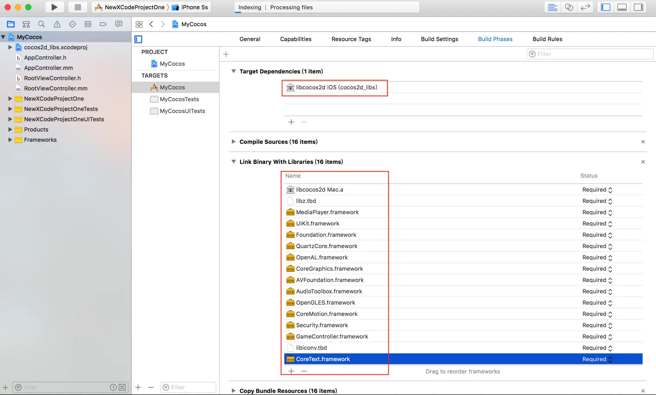Select the MyCocosTests target
This screenshot has width=656, height=395.
point(175,99)
